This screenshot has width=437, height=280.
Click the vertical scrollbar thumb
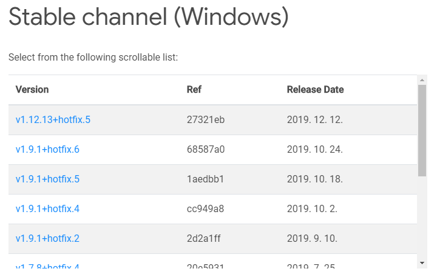pos(422,130)
